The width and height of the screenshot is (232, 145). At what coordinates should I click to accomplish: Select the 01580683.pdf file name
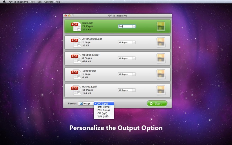tap(91, 55)
